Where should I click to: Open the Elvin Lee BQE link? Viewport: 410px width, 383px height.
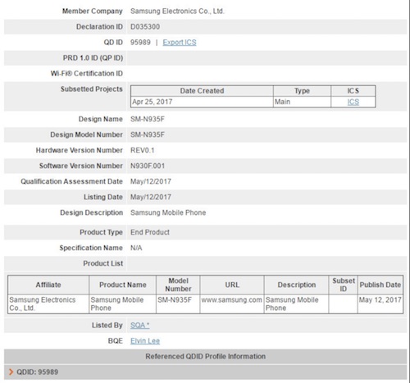145,341
